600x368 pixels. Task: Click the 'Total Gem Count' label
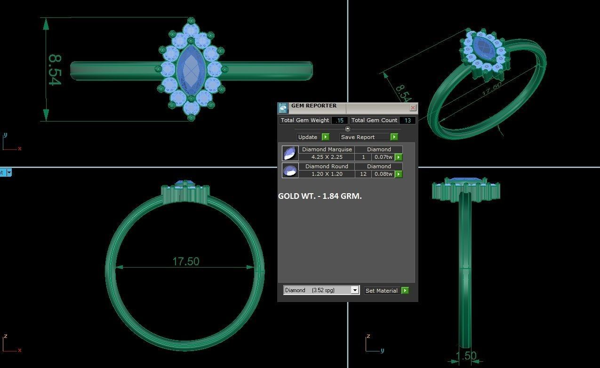(374, 120)
